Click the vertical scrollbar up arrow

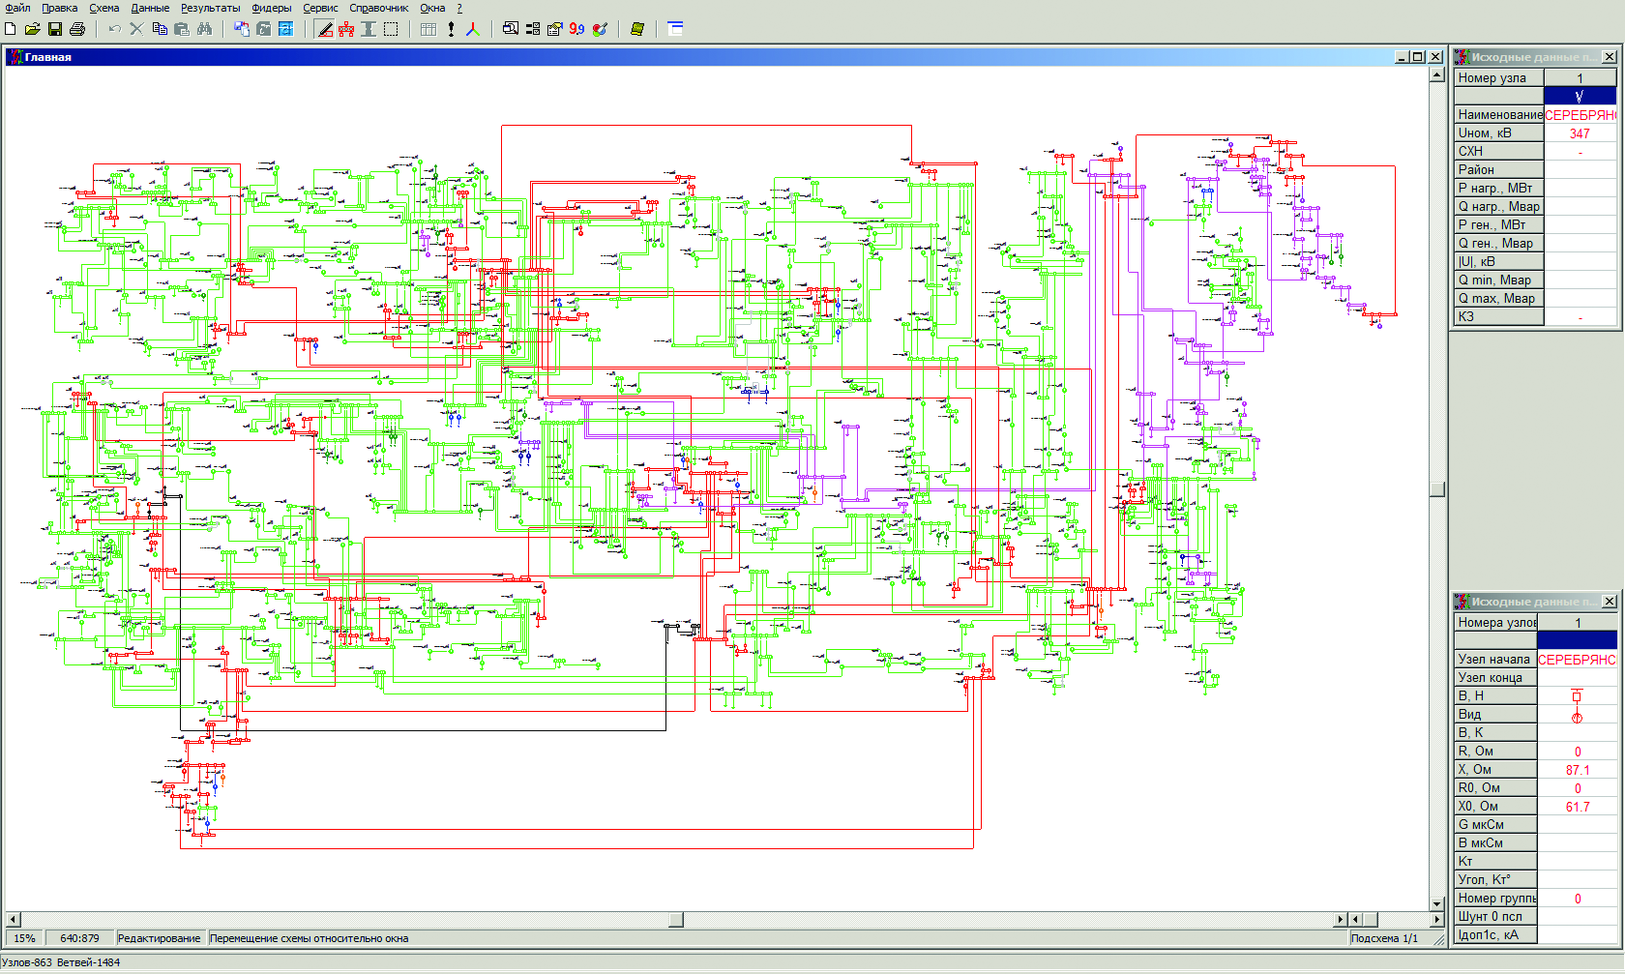tap(1437, 74)
